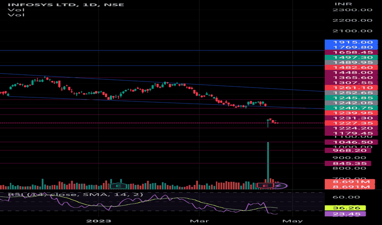Screen dimensions: 382x225
Task: Click the 1658.45 price label
Action: [351, 52]
